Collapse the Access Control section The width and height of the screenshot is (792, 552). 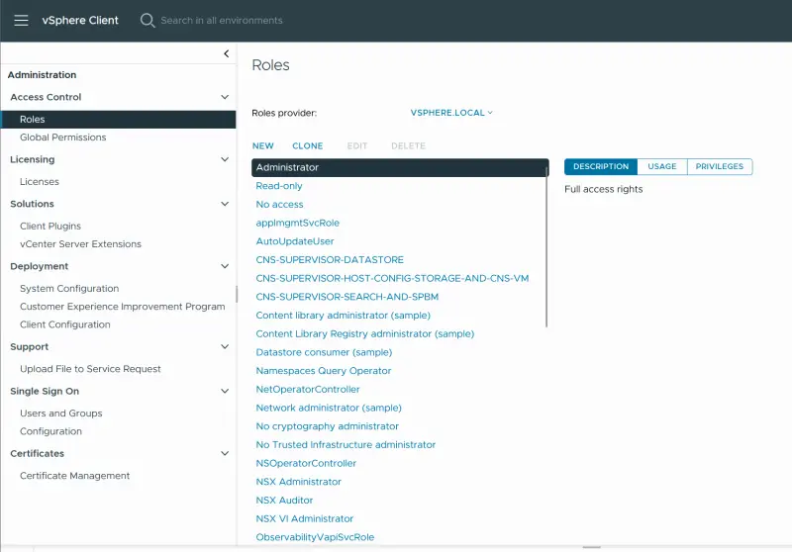coord(225,97)
